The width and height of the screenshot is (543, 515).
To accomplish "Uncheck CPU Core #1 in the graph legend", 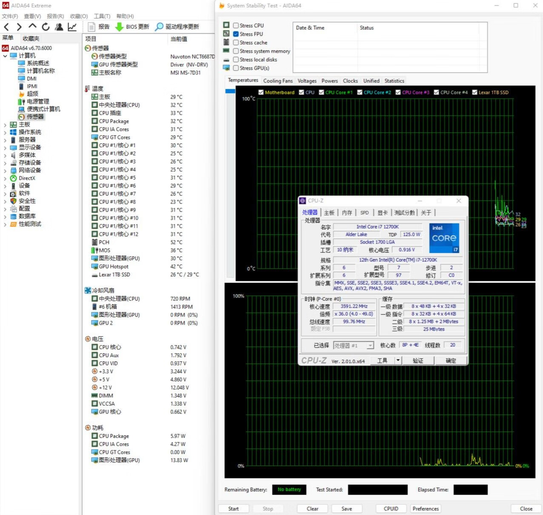I will click(x=321, y=92).
